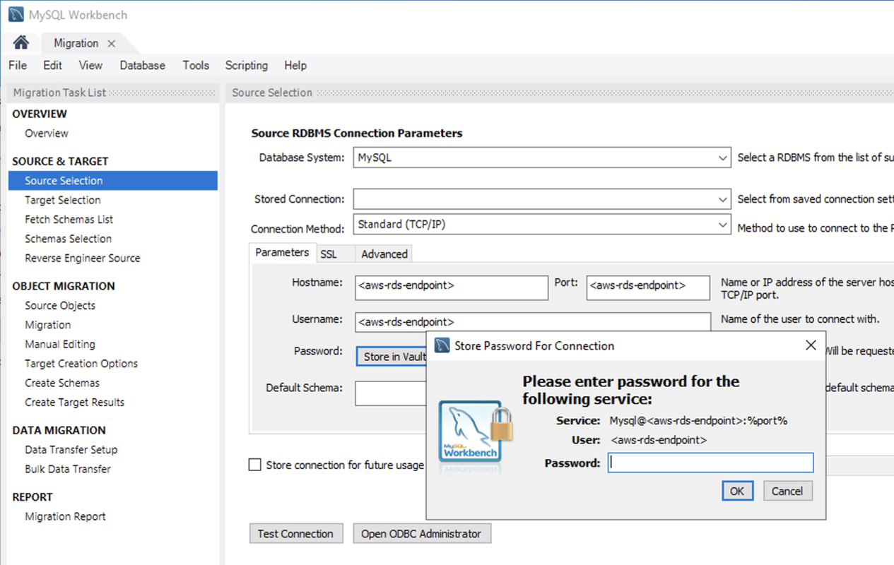
Task: Expand the Connection Method dropdown
Action: pos(722,225)
